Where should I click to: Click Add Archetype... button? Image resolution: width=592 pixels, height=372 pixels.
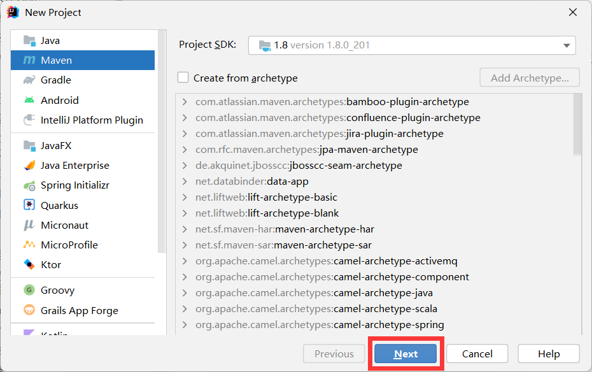(x=530, y=78)
